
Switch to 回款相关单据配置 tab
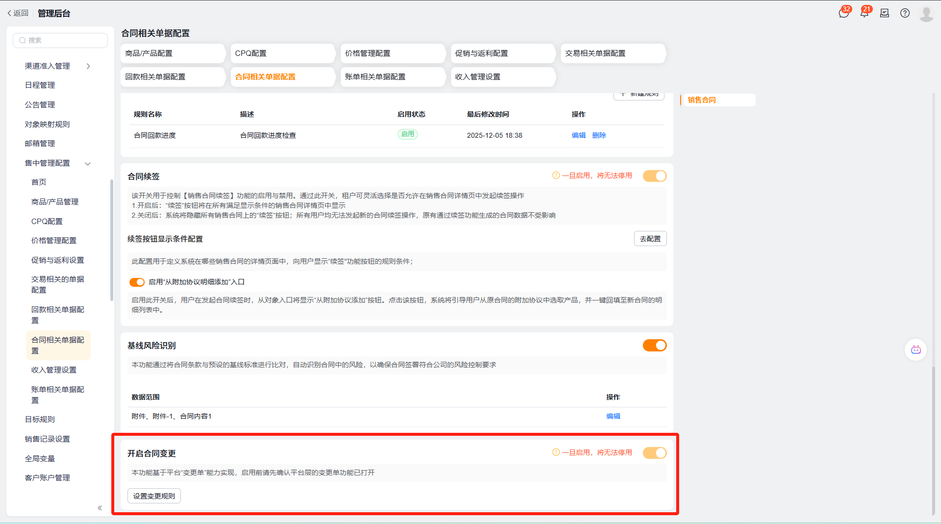click(173, 77)
